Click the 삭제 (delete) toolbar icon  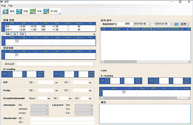coord(32,11)
